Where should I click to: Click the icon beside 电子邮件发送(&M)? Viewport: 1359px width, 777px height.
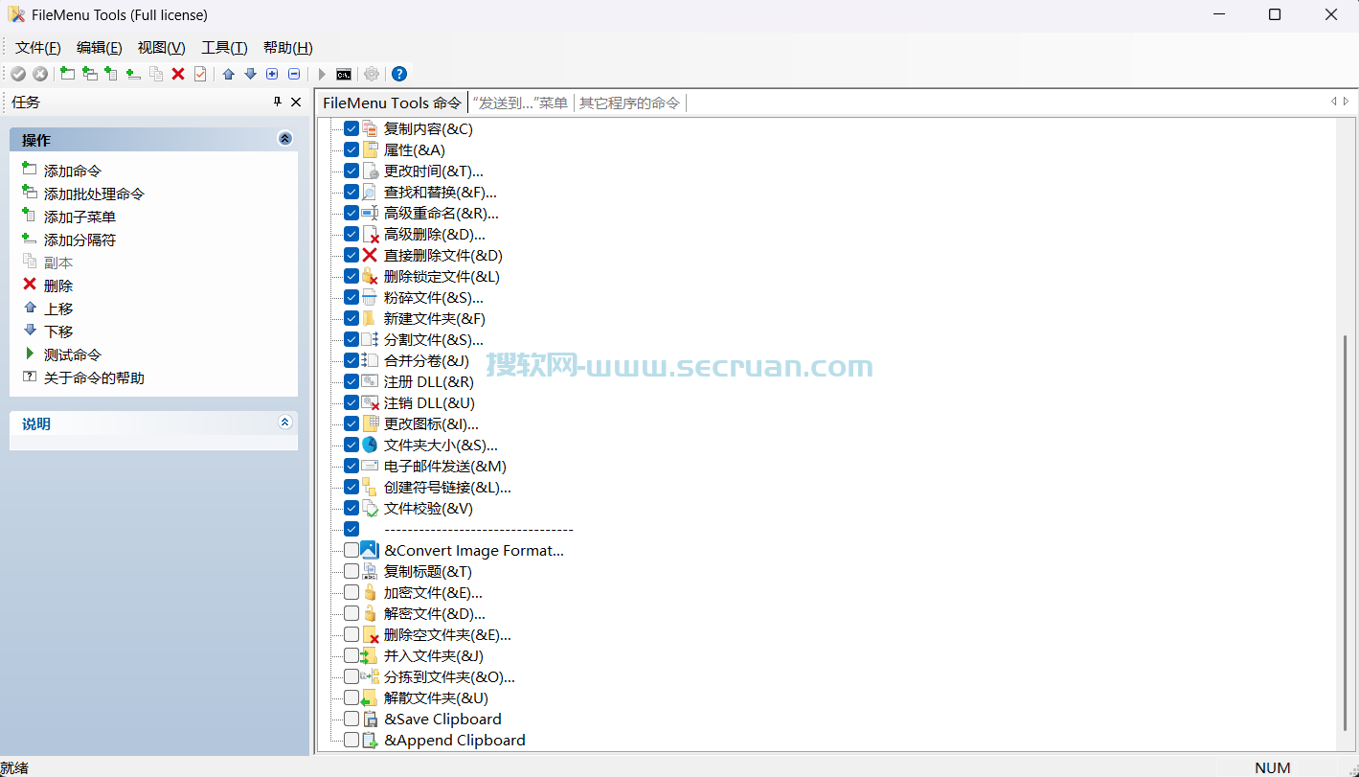point(370,466)
